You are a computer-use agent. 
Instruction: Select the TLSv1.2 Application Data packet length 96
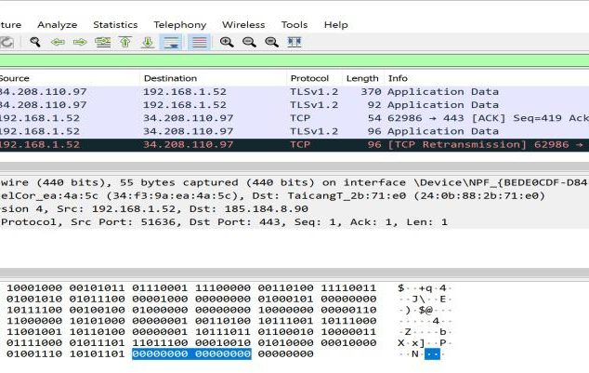pos(294,131)
